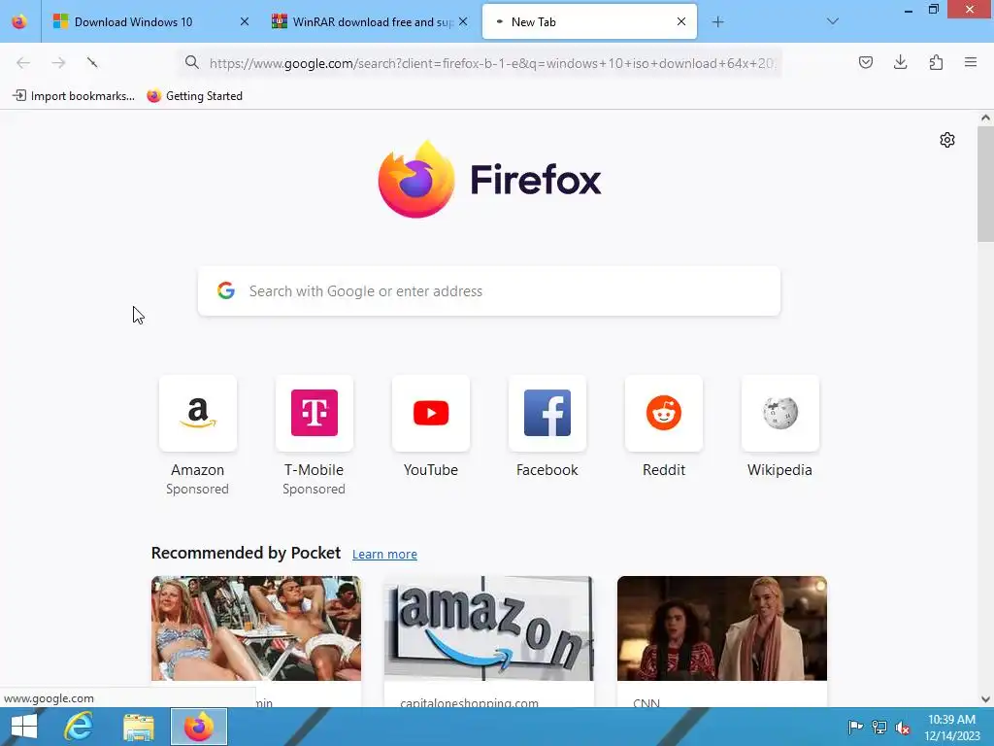The height and width of the screenshot is (746, 994).
Task: Click the Search with Google box
Action: 489,291
